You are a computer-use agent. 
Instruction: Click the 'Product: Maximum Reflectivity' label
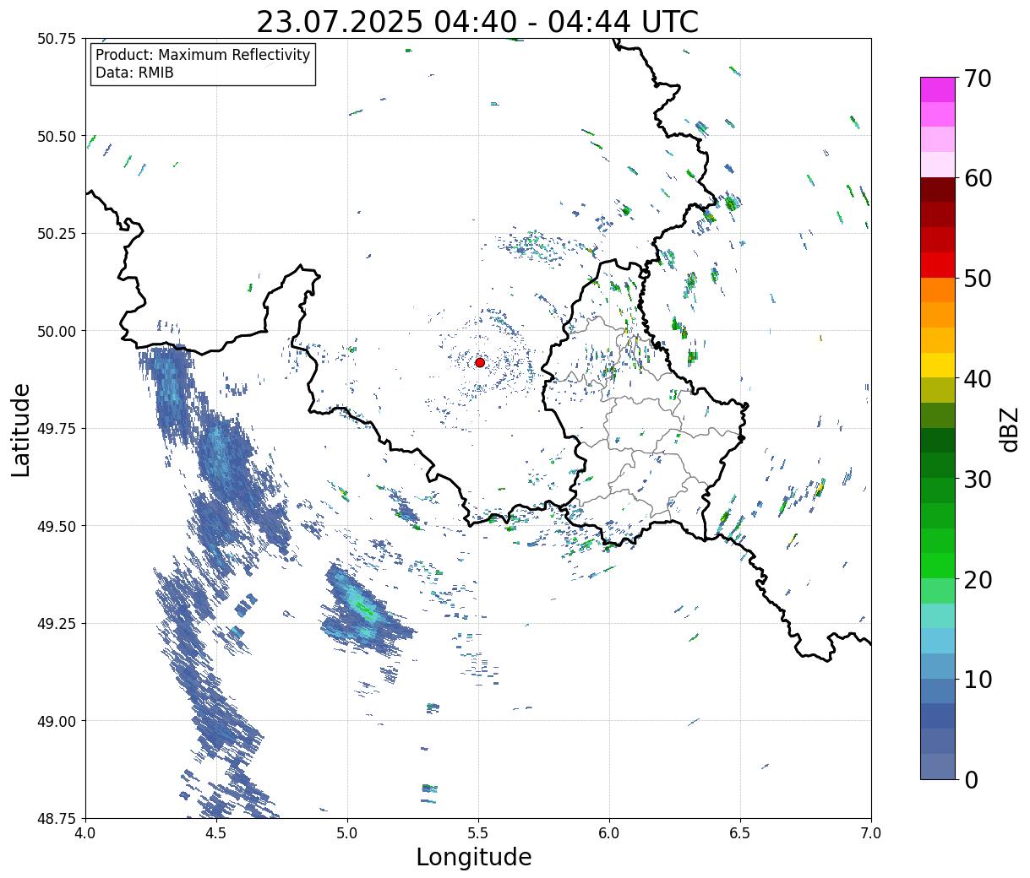pyautogui.click(x=203, y=55)
